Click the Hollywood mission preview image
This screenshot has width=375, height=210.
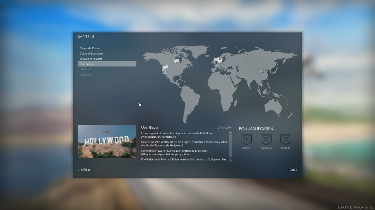[x=107, y=141]
